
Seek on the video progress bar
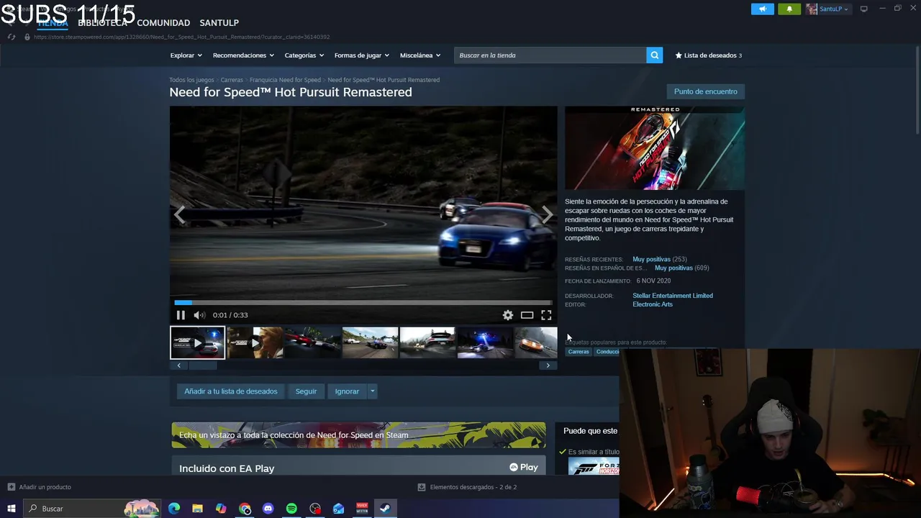click(363, 303)
